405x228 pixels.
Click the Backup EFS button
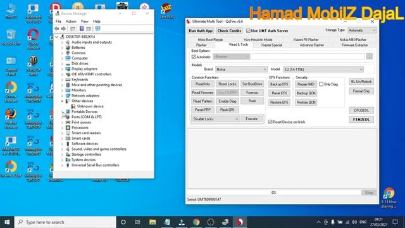[x=279, y=84]
